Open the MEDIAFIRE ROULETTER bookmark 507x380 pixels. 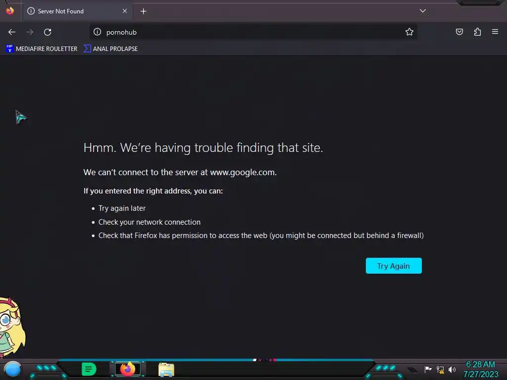pos(42,49)
